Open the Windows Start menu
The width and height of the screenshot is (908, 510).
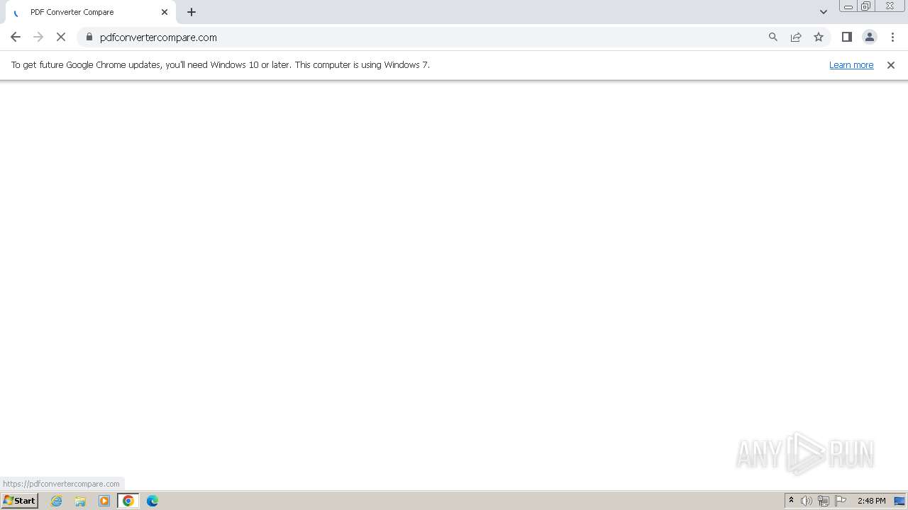pos(19,500)
